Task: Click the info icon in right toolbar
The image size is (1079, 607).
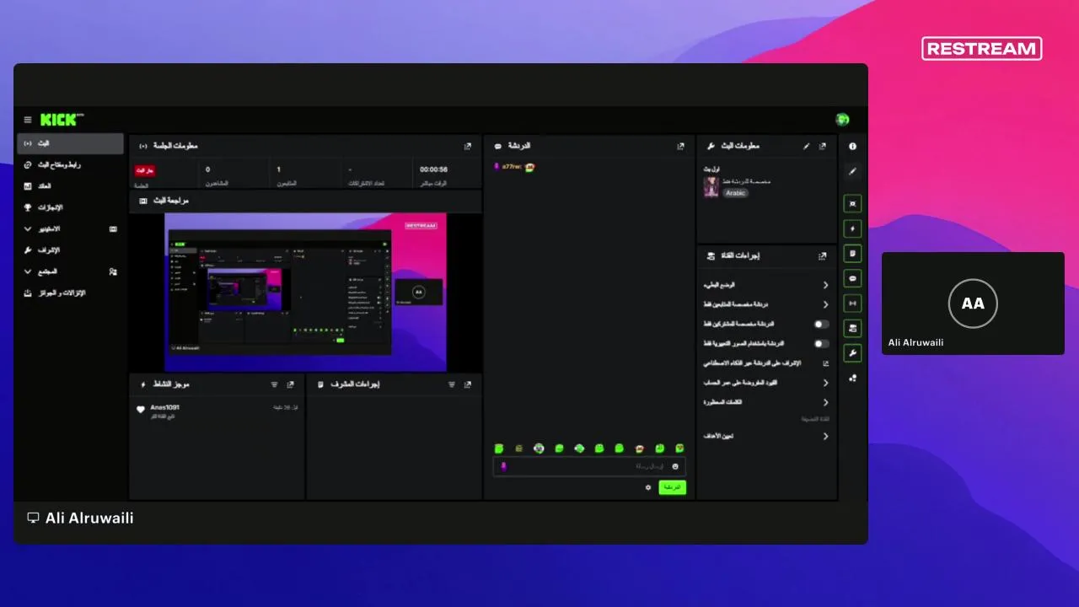Action: [x=852, y=146]
